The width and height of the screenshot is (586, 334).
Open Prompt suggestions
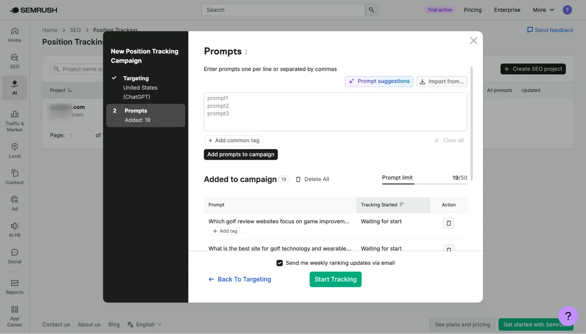(x=379, y=82)
